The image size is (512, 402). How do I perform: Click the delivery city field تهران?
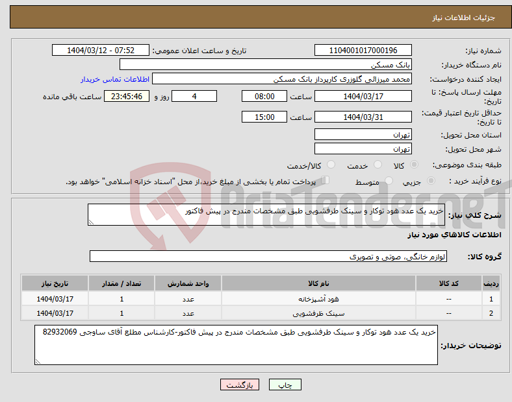coord(363,148)
